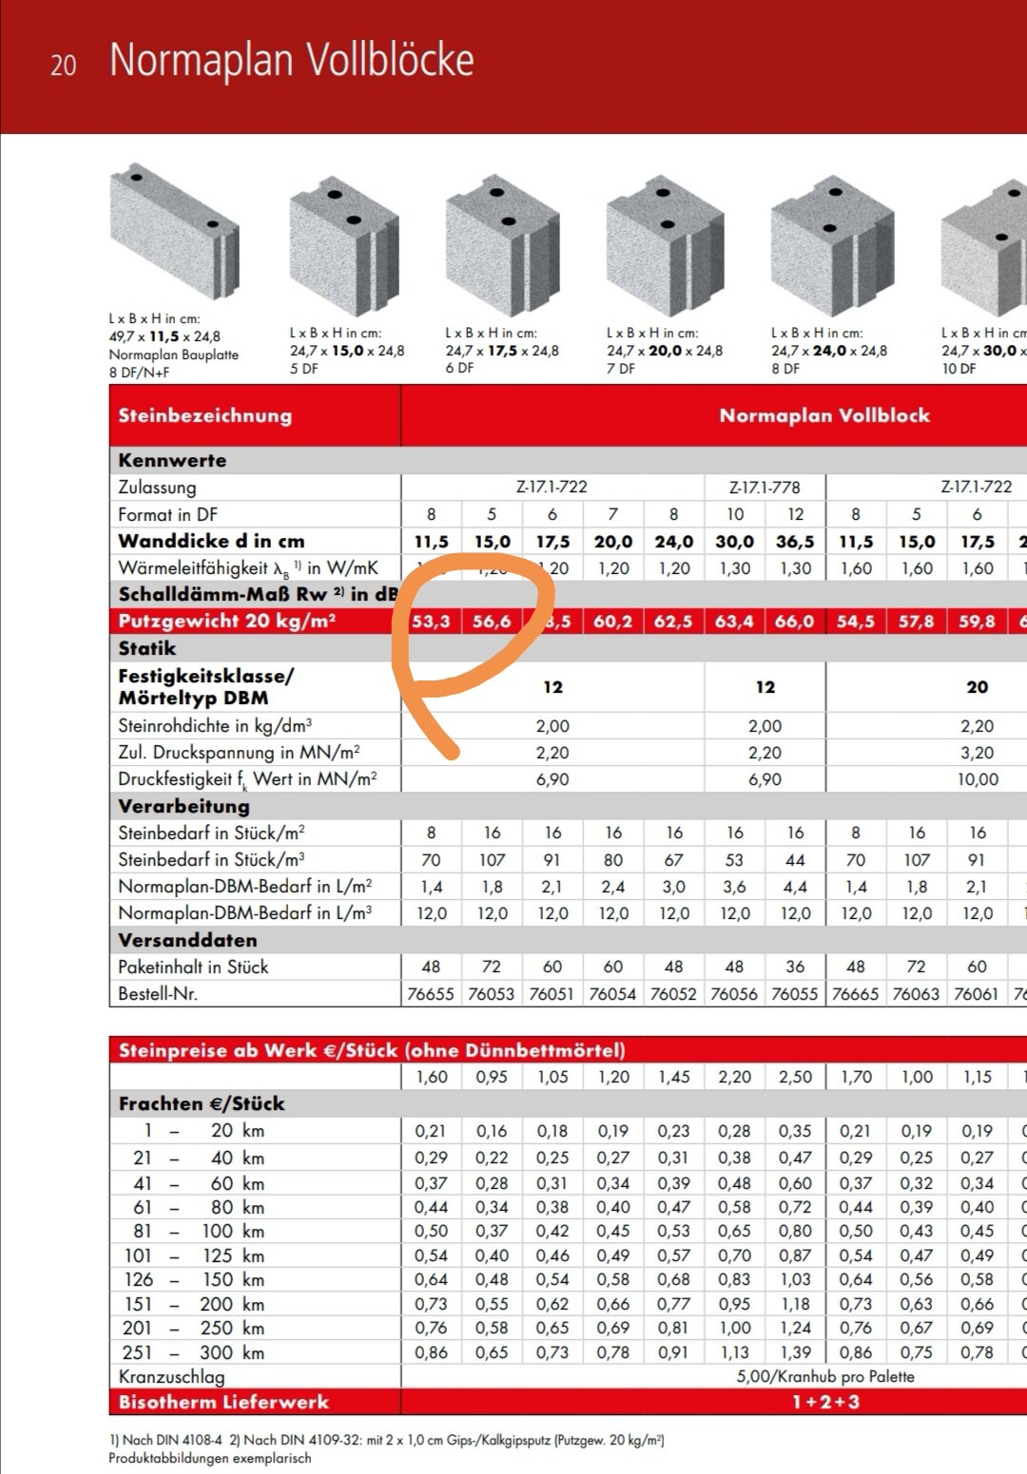Click the 5,00/Kranhub pro Palette cell
The image size is (1027, 1474).
point(824,1376)
